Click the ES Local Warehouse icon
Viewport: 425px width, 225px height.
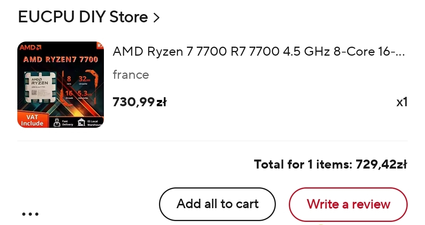point(82,122)
